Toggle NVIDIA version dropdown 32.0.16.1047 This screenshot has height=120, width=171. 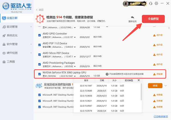coord(75,76)
